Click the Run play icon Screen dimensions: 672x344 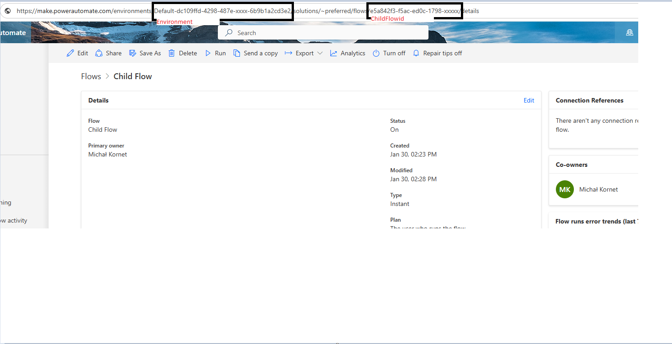(208, 53)
